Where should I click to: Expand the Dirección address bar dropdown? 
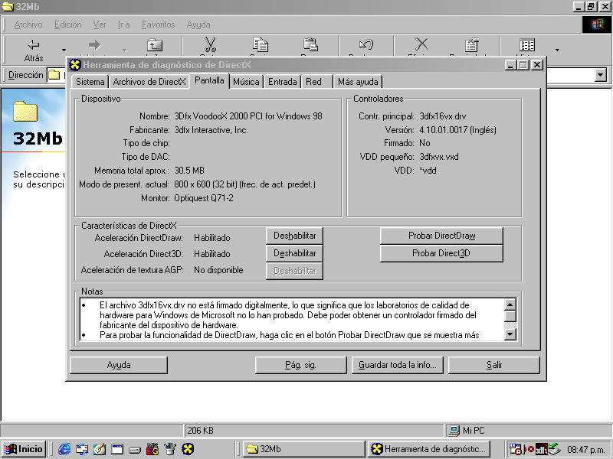[601, 74]
